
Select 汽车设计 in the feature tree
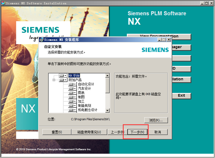84,88
